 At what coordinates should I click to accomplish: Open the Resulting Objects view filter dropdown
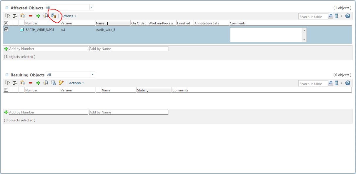(92, 75)
